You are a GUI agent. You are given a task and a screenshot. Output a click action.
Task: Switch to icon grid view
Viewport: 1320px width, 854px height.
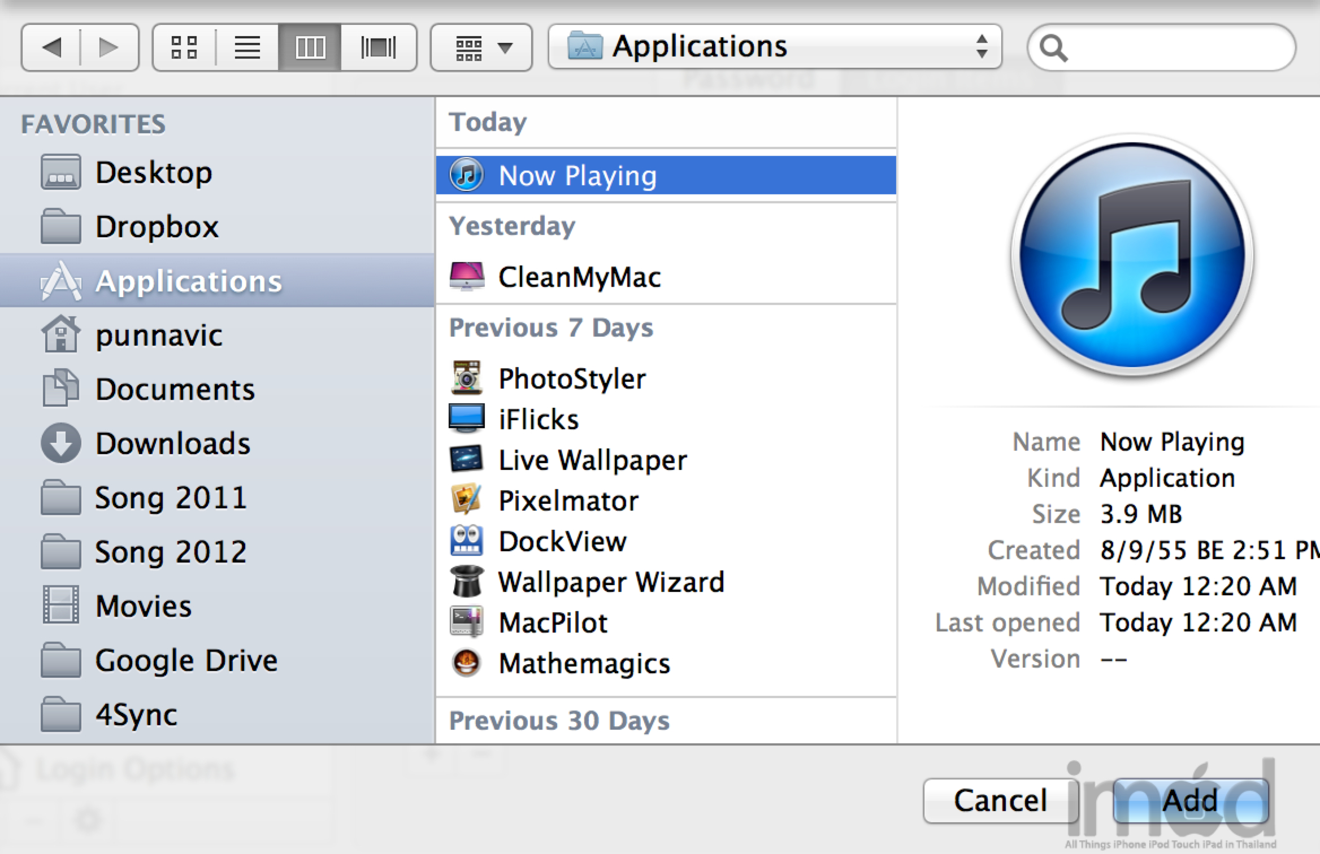click(x=184, y=47)
